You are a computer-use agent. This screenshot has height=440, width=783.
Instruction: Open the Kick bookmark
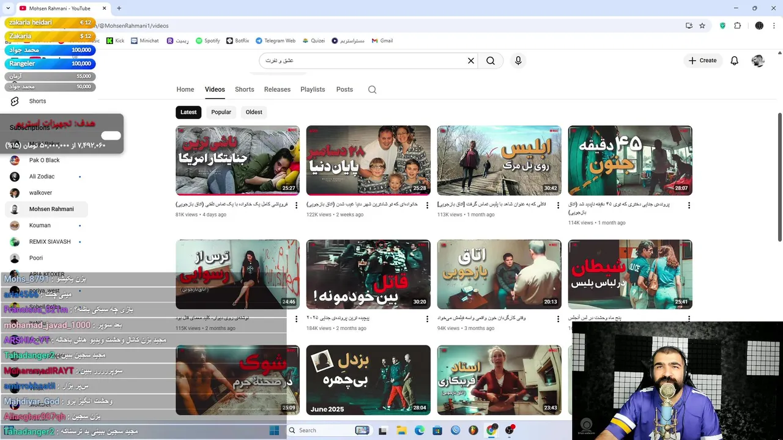click(115, 41)
